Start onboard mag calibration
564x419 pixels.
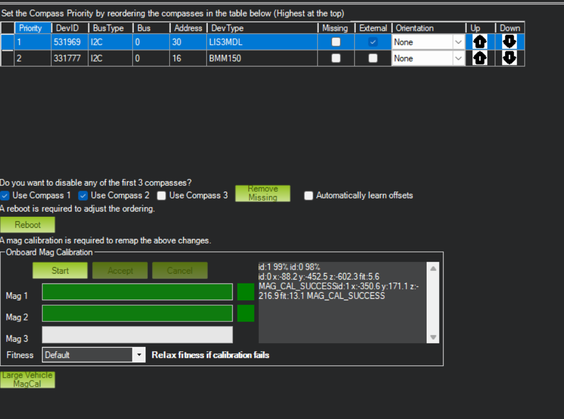point(60,271)
